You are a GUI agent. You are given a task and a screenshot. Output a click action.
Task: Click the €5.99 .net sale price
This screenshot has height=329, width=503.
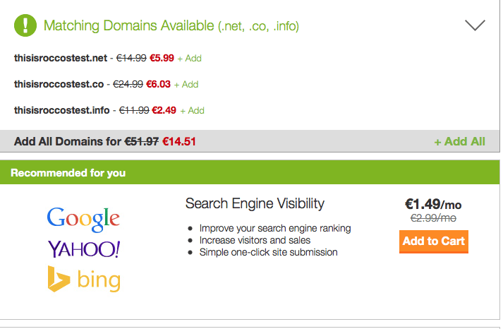pyautogui.click(x=162, y=58)
